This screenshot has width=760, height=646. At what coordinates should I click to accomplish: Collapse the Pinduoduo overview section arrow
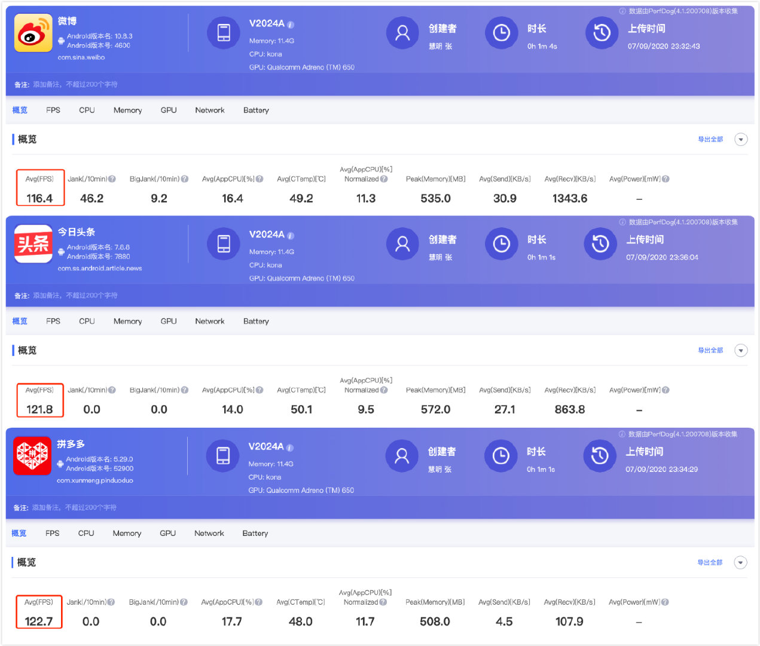pos(740,562)
